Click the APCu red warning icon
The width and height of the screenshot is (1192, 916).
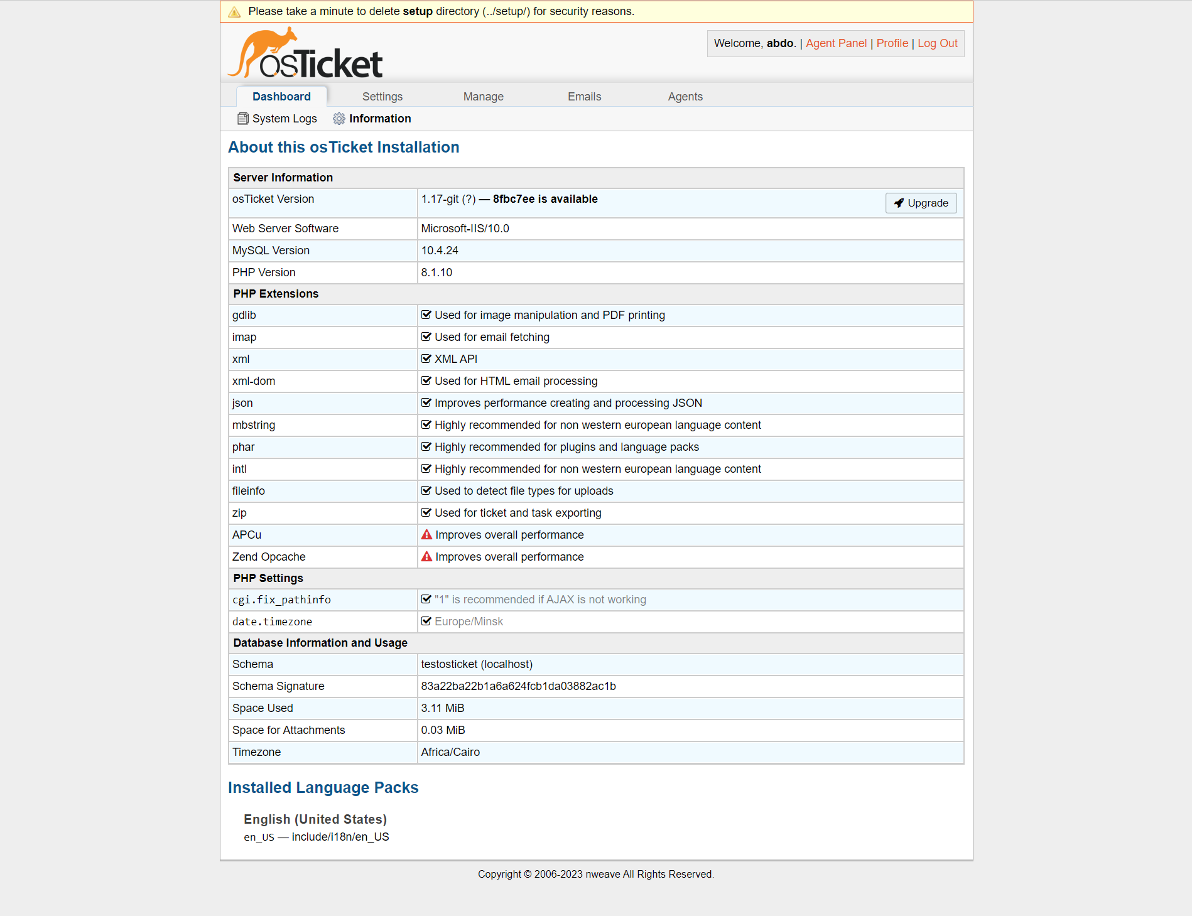click(426, 535)
